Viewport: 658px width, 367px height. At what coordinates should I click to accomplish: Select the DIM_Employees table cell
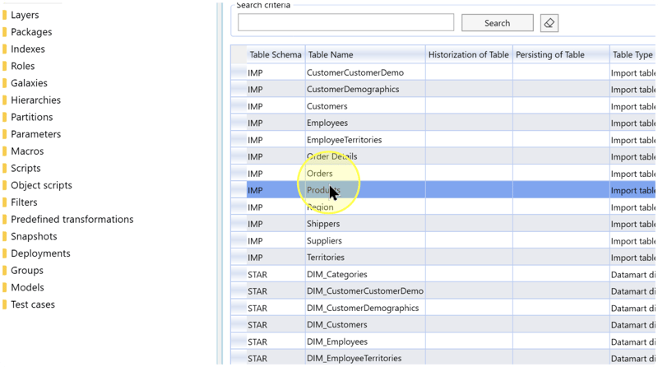pos(365,341)
